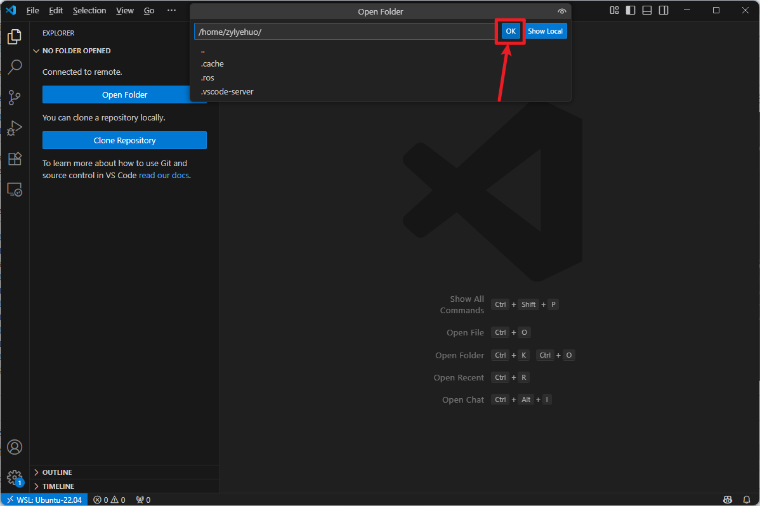This screenshot has width=760, height=506.
Task: Click the Show All Commands hint
Action: point(462,304)
